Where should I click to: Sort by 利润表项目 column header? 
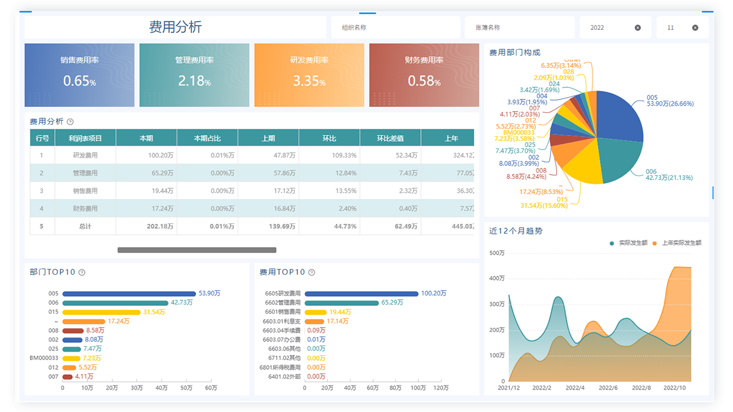pyautogui.click(x=85, y=139)
